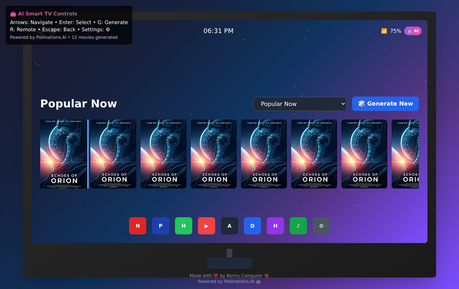Open Hulu using the green H icon
The width and height of the screenshot is (459, 289).
click(x=184, y=226)
